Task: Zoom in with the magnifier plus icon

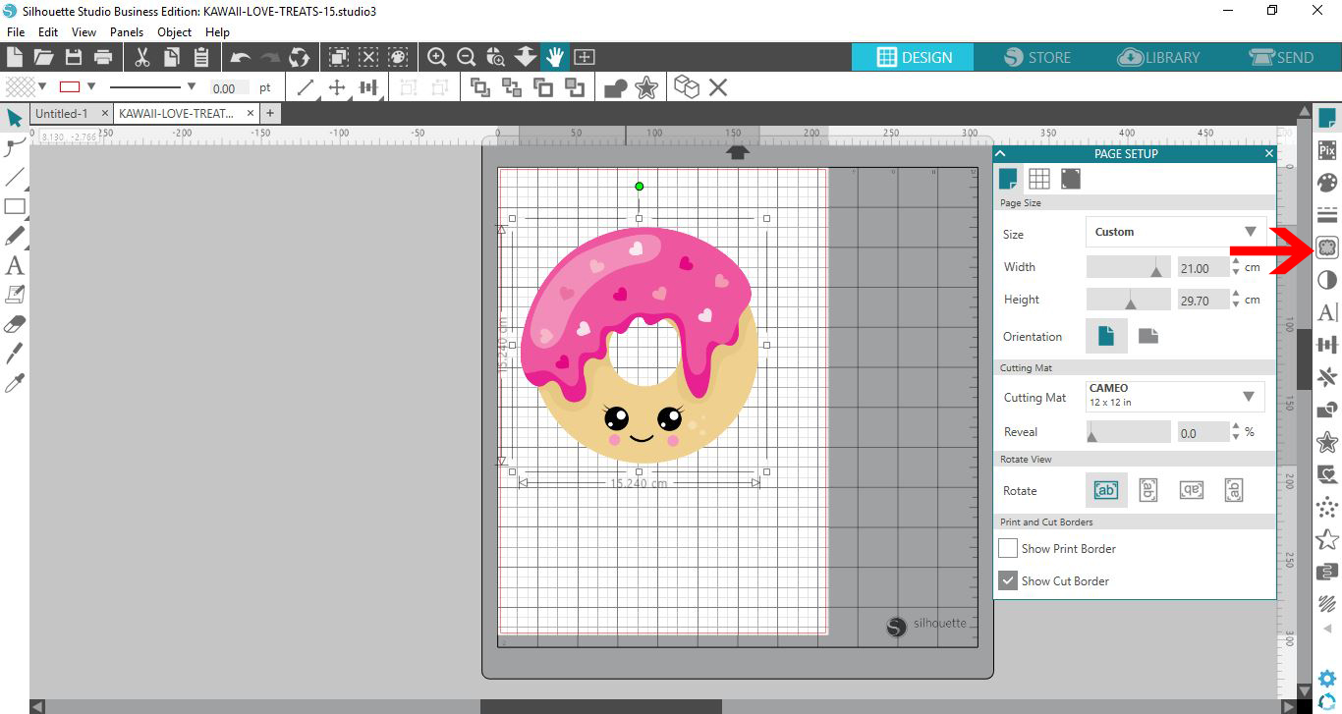Action: click(437, 57)
